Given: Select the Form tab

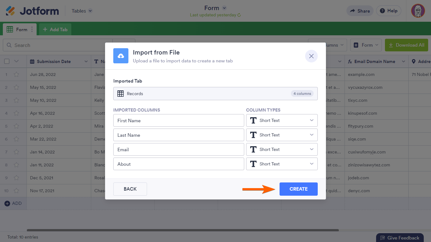Looking at the screenshot, I should [17, 30].
